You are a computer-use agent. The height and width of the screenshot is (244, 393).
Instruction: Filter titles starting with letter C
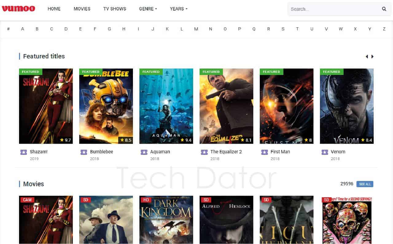52,29
